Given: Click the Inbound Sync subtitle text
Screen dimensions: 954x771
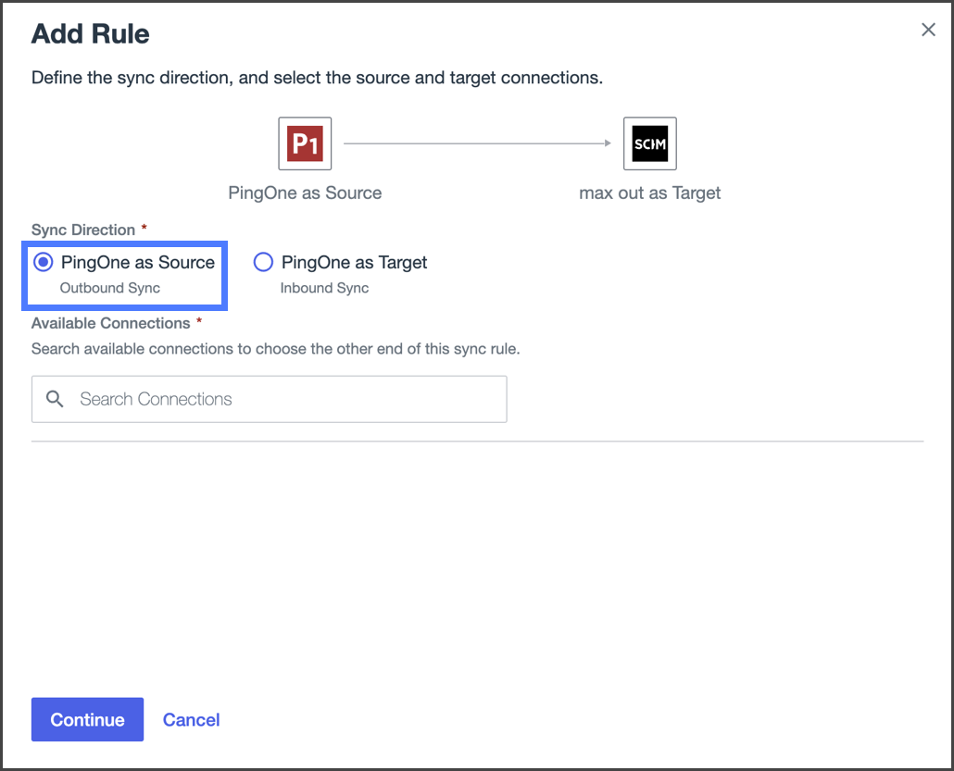Looking at the screenshot, I should (x=324, y=288).
